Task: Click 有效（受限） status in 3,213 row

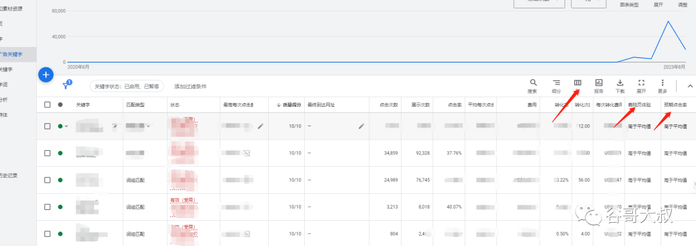Action: [x=183, y=201]
